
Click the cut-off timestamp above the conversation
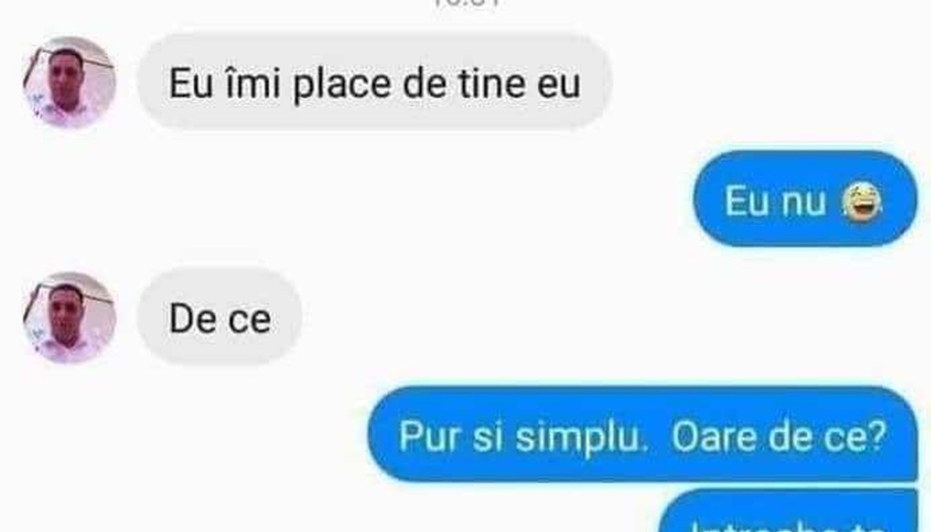coord(467,3)
